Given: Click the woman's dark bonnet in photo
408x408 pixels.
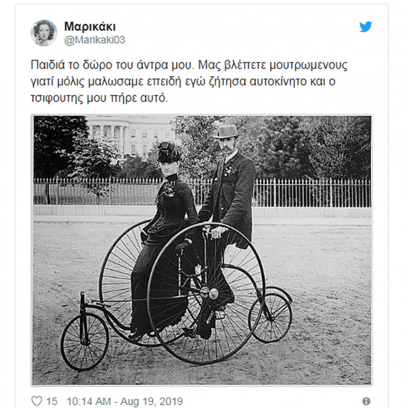Looking at the screenshot, I should pyautogui.click(x=168, y=152).
